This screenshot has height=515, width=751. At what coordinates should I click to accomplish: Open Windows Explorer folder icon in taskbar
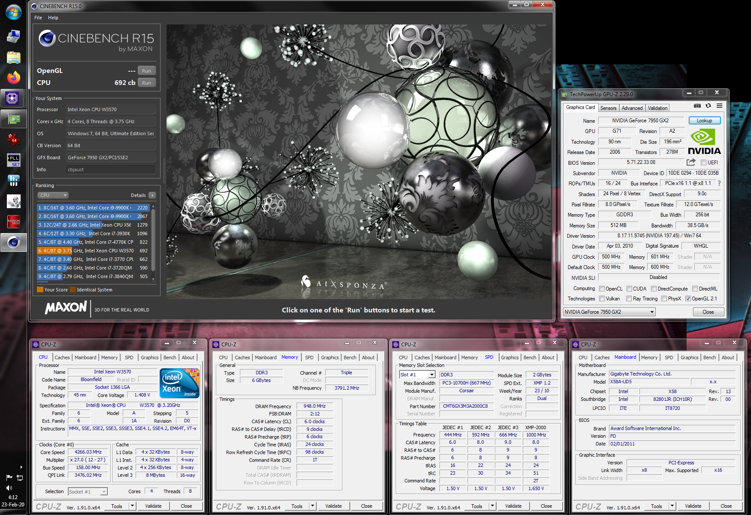pyautogui.click(x=13, y=57)
